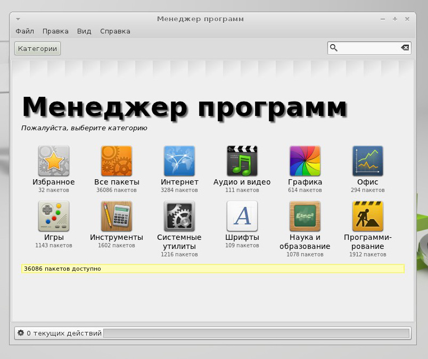The width and height of the screenshot is (428, 359).
Task: Select the Графика color wheel icon
Action: [x=305, y=161]
